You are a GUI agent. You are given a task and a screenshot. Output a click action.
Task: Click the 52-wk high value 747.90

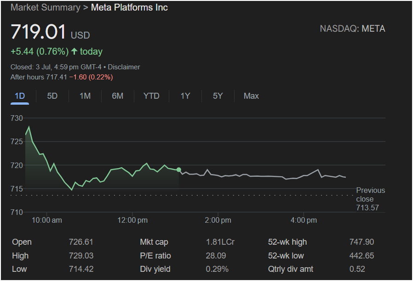[361, 242]
